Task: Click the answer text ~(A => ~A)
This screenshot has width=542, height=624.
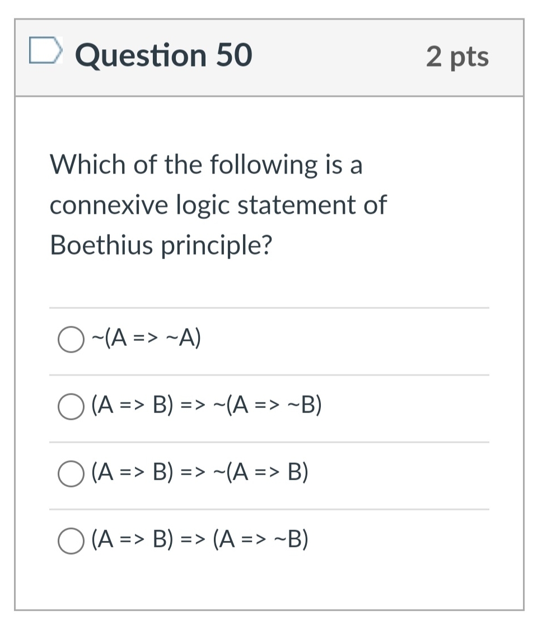Action: click(146, 338)
